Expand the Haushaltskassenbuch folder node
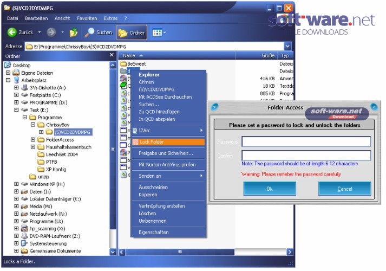 32,147
